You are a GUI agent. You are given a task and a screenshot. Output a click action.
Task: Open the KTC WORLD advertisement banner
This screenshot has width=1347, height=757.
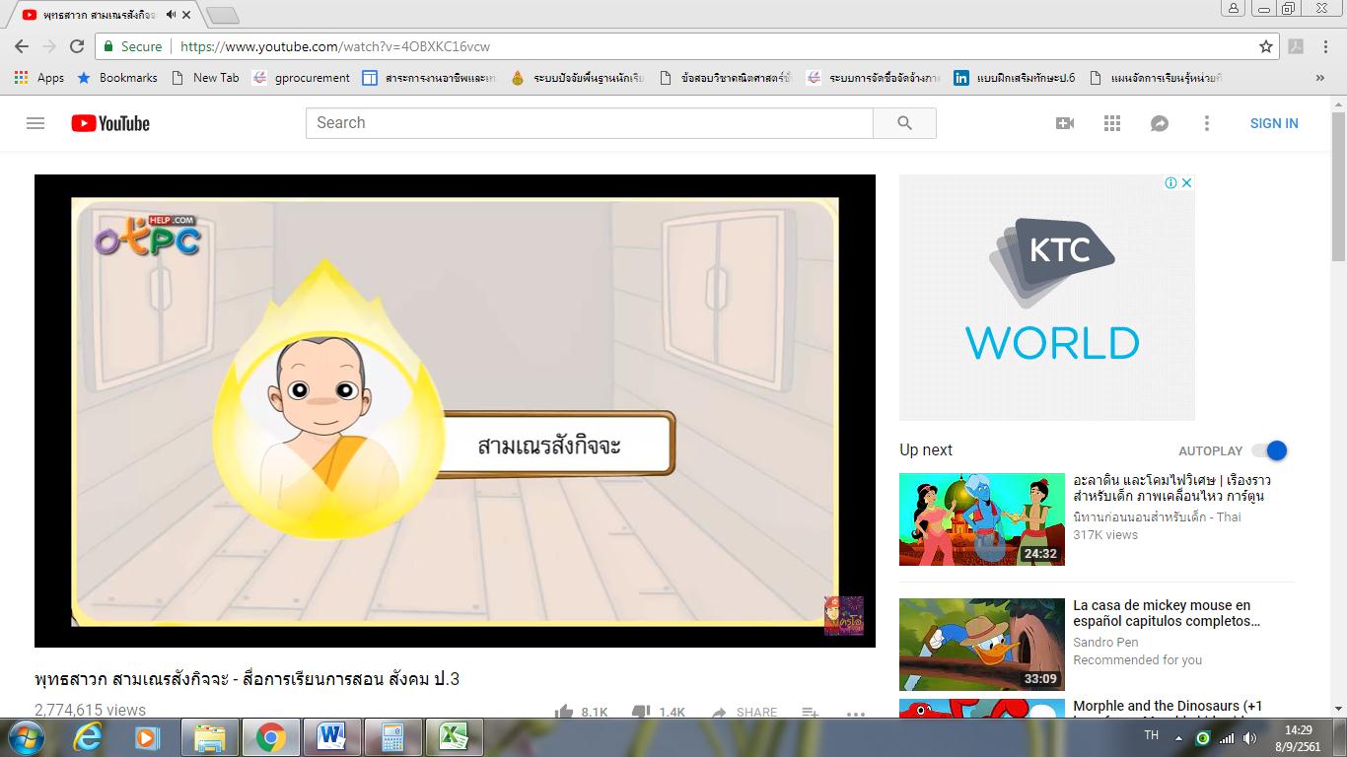point(1047,298)
